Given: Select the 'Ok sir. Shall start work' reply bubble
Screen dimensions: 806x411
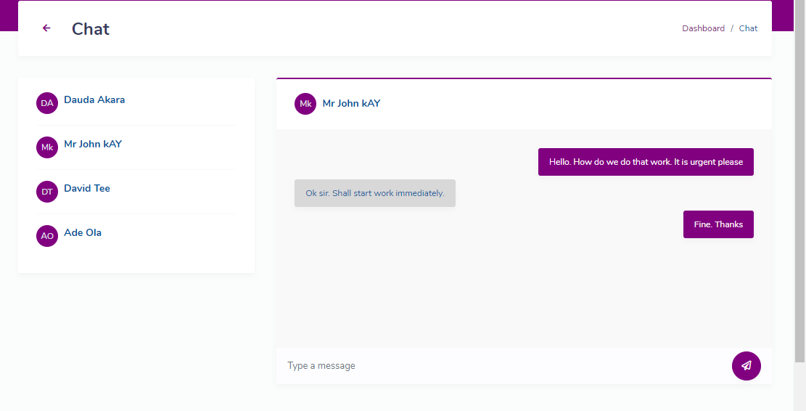Looking at the screenshot, I should tap(374, 193).
